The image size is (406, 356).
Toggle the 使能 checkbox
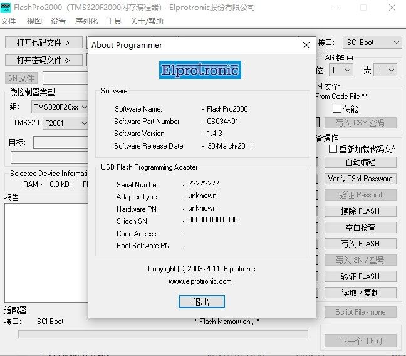point(337,109)
